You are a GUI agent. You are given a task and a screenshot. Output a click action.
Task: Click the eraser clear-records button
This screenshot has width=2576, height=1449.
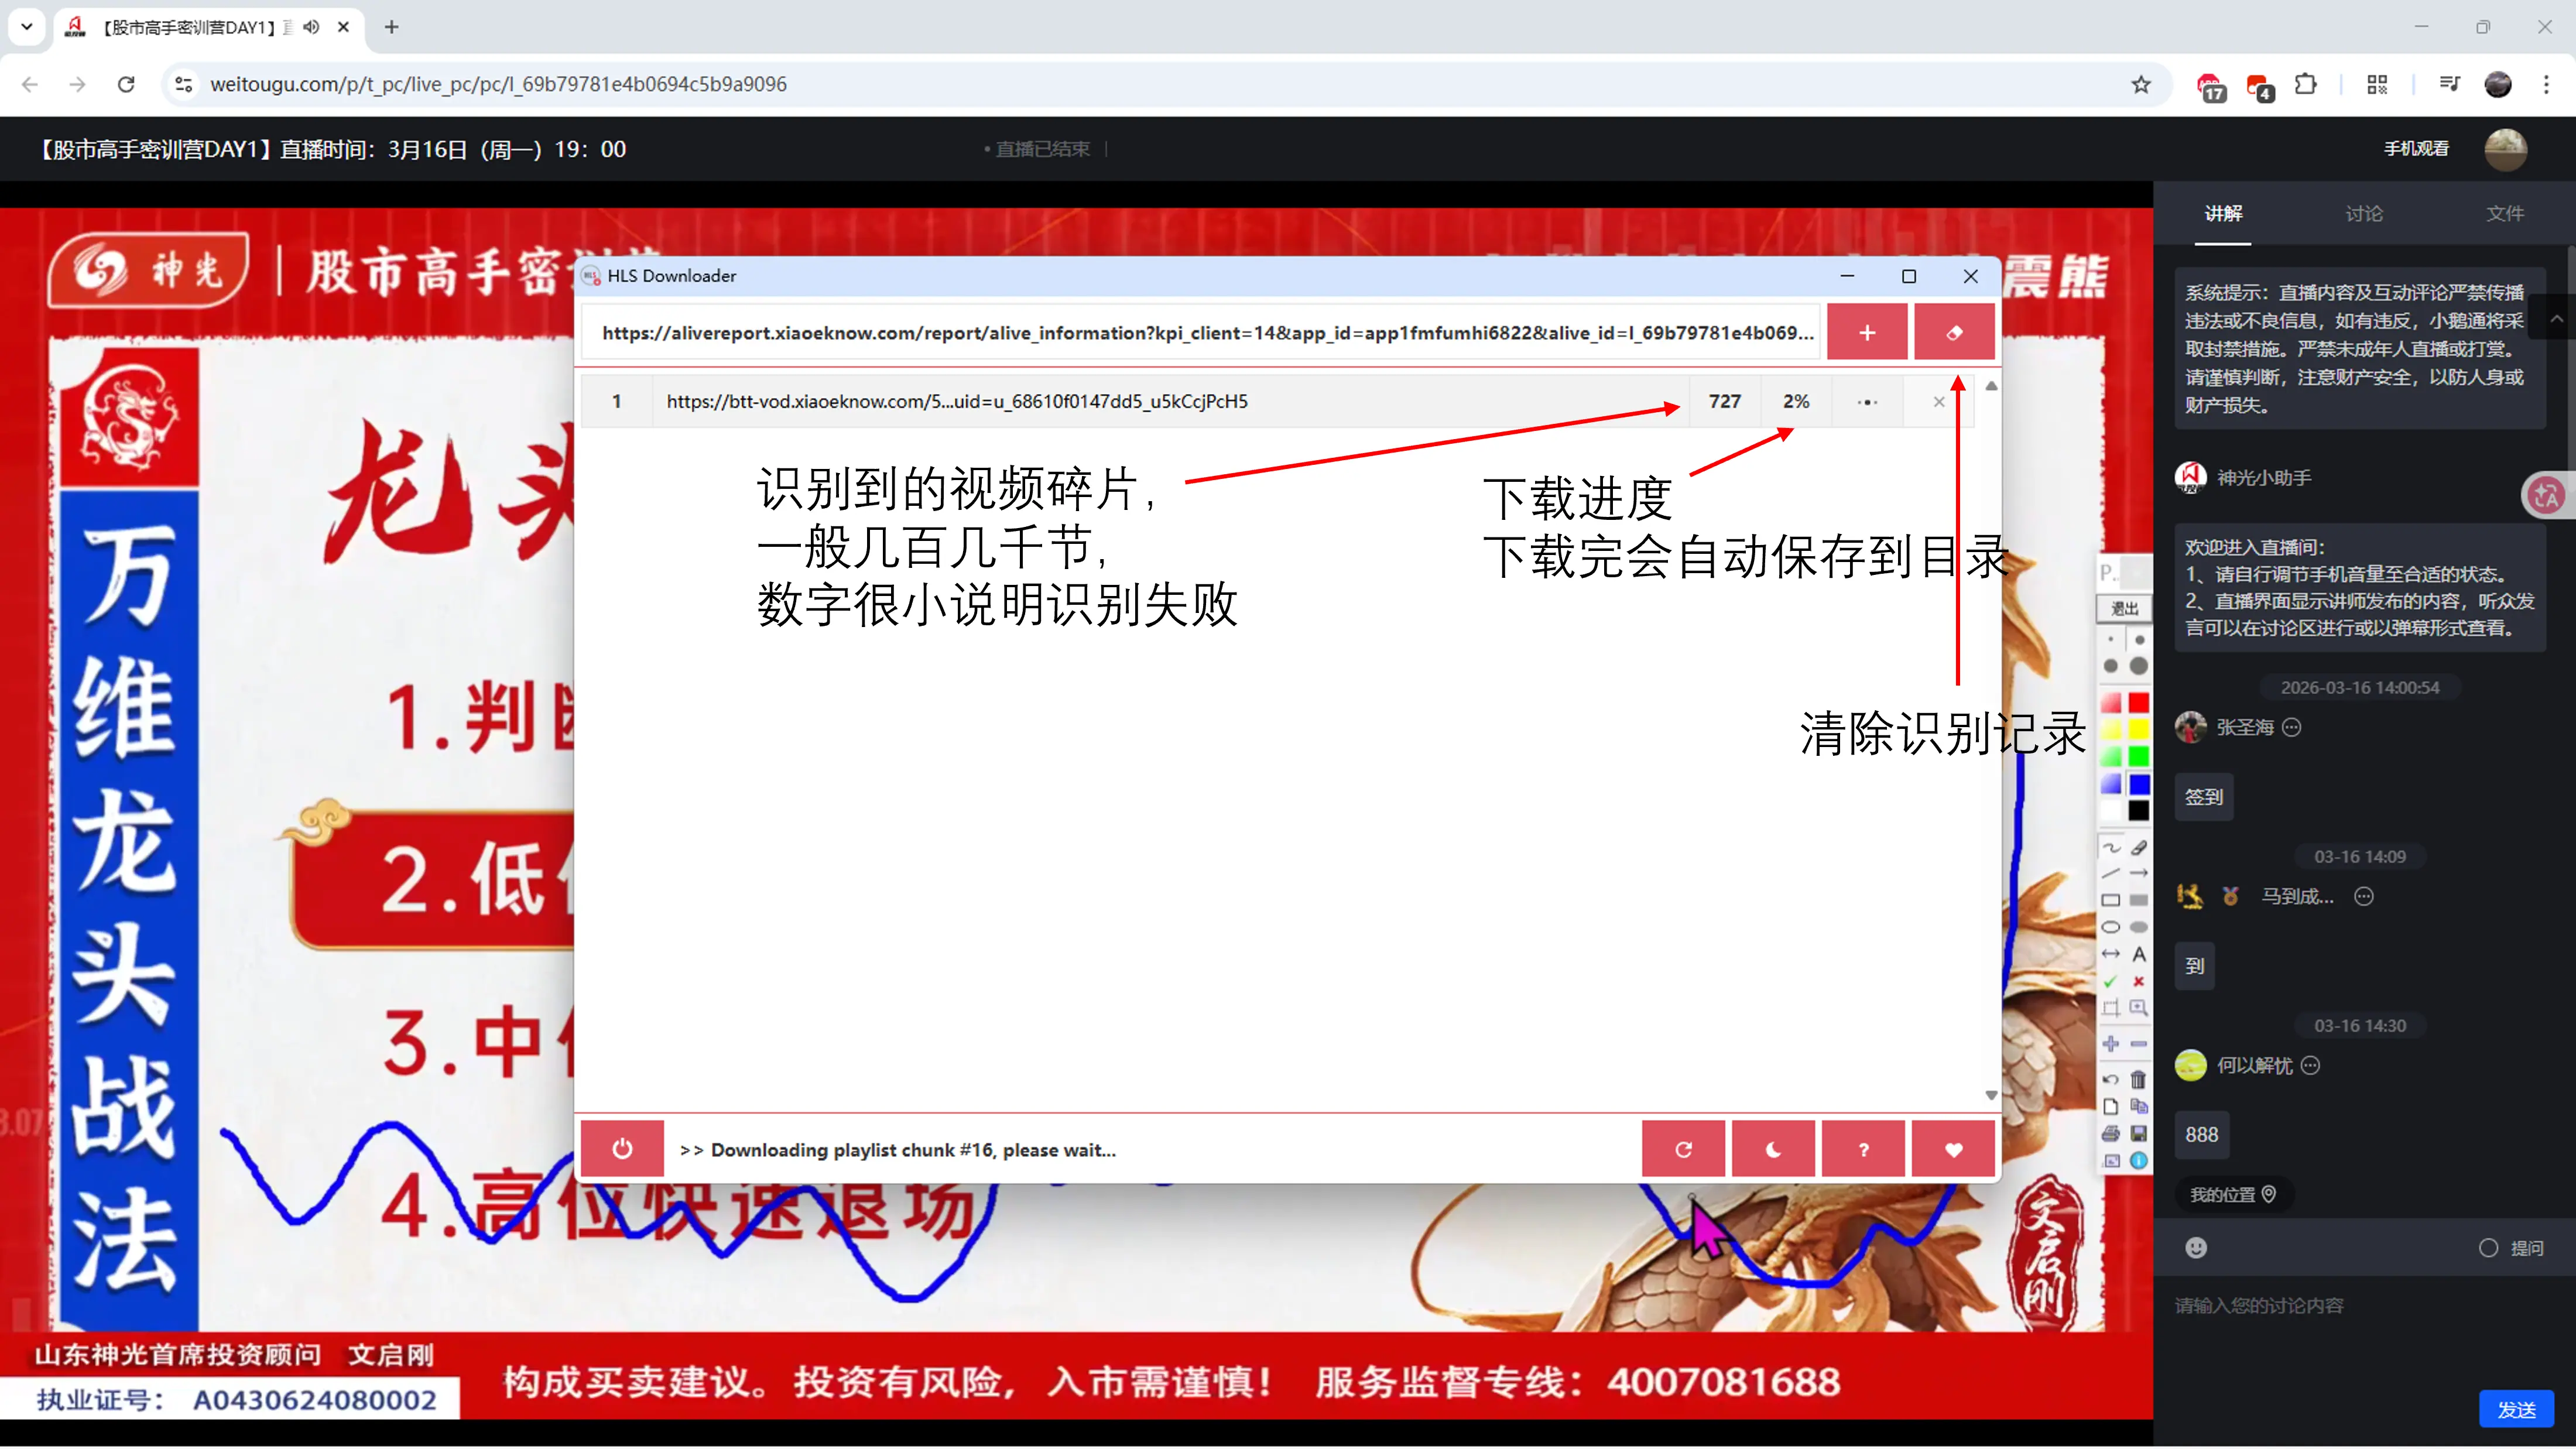(x=1953, y=333)
